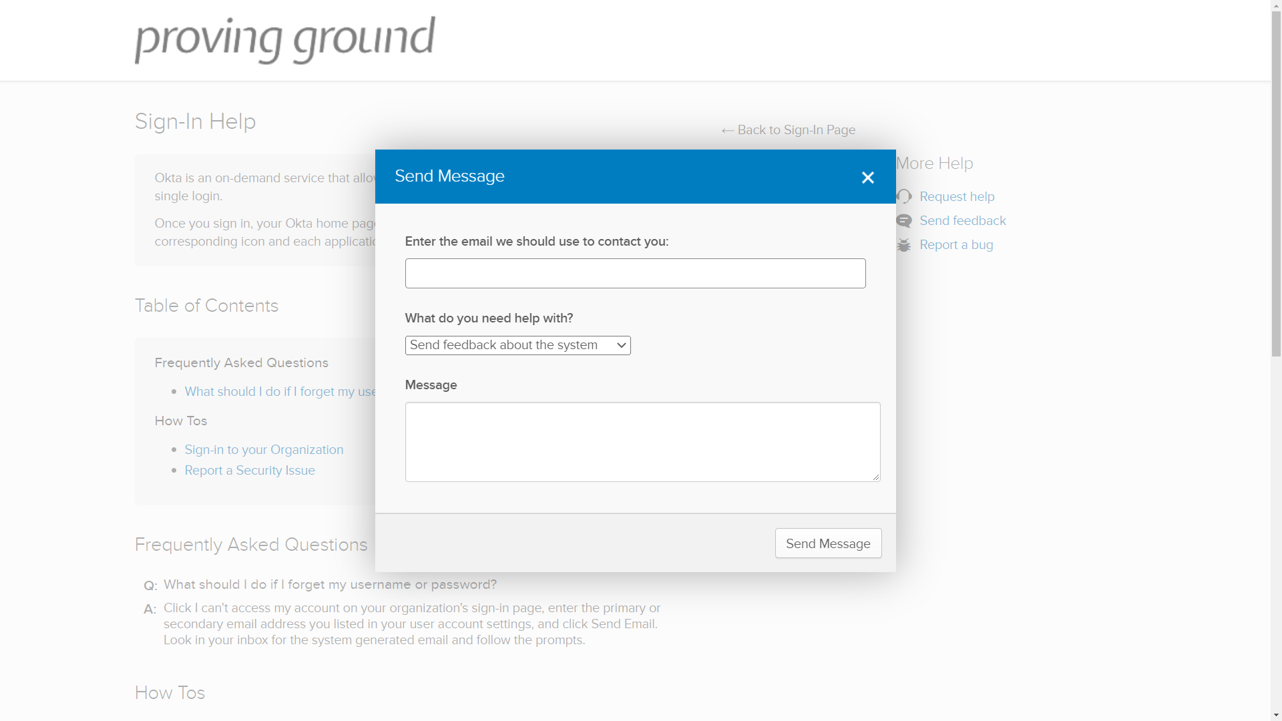Click the Send feedback speech bubble icon
This screenshot has height=721, width=1282.
coord(905,220)
